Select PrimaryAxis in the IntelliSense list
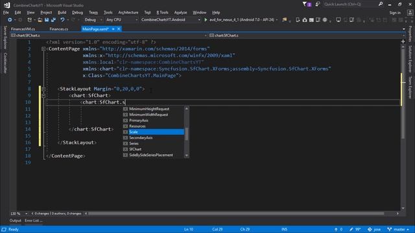Viewport: 415px width, 233px height. point(153,120)
